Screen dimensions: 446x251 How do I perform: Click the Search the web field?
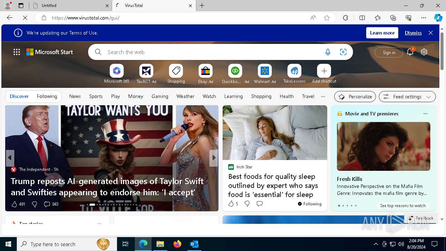213,52
